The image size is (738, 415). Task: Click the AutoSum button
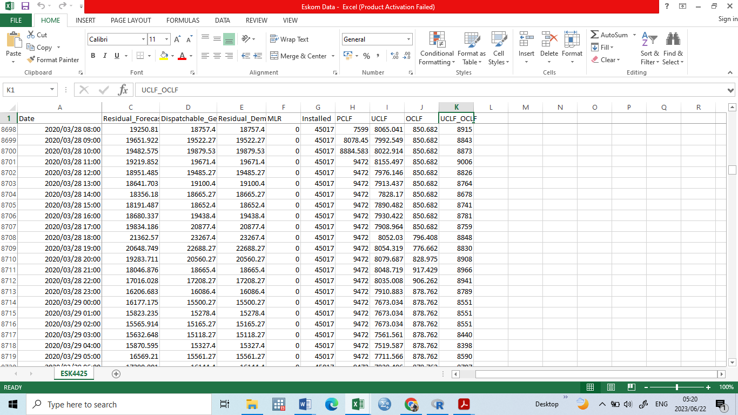pos(609,35)
